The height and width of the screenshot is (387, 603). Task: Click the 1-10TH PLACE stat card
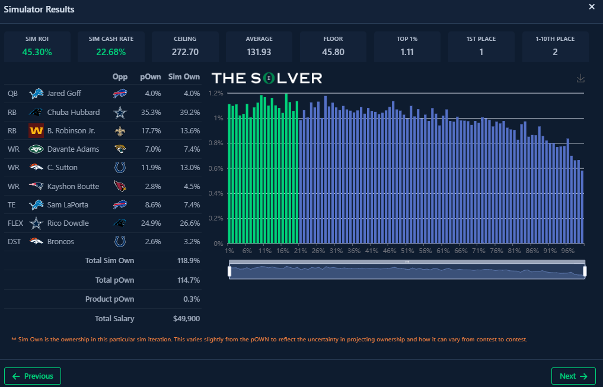(556, 47)
